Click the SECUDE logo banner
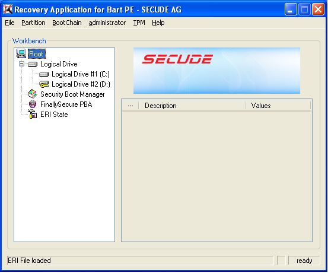328x273 pixels. [216, 71]
